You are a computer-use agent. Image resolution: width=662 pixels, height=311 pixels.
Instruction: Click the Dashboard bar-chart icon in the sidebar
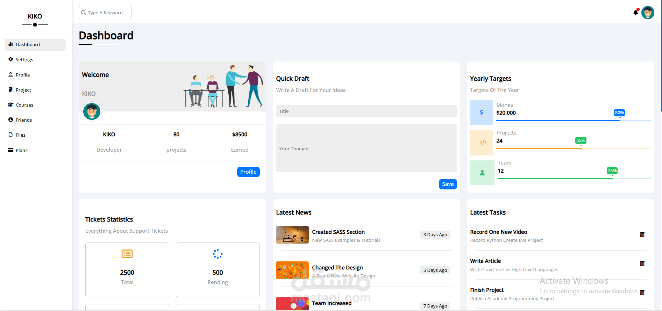click(x=10, y=44)
